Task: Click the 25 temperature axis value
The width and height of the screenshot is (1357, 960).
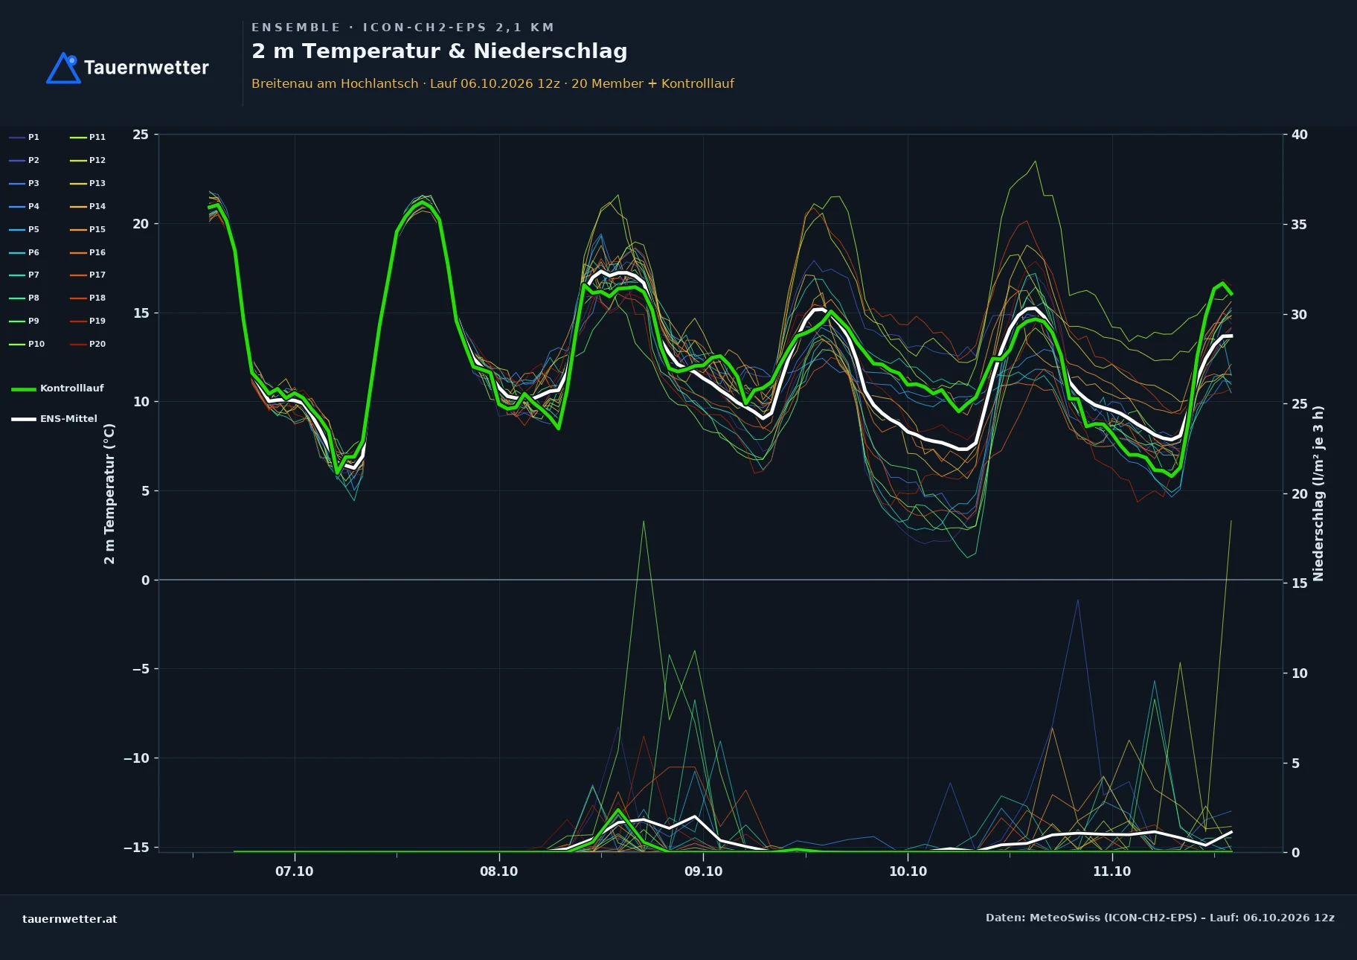Action: click(x=141, y=135)
